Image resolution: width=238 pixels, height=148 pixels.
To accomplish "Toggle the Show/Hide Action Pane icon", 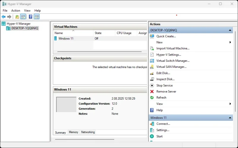I will [x=37, y=17].
